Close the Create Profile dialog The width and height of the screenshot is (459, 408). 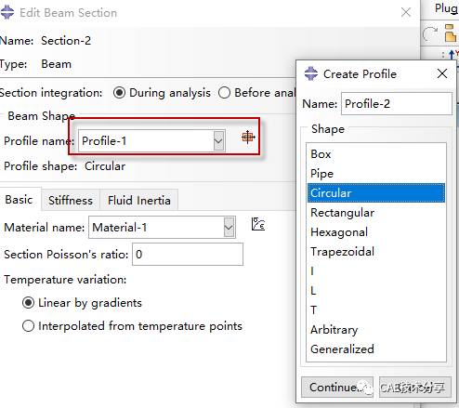pyautogui.click(x=442, y=73)
